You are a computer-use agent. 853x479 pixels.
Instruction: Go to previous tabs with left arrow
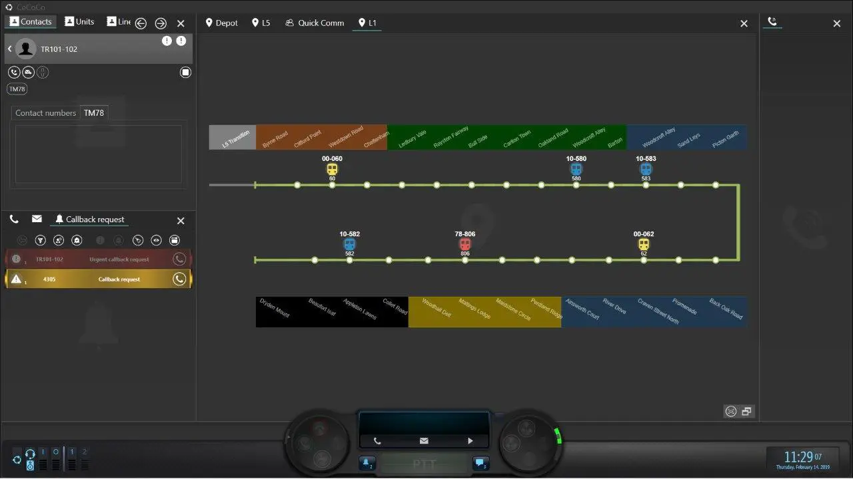click(x=141, y=23)
